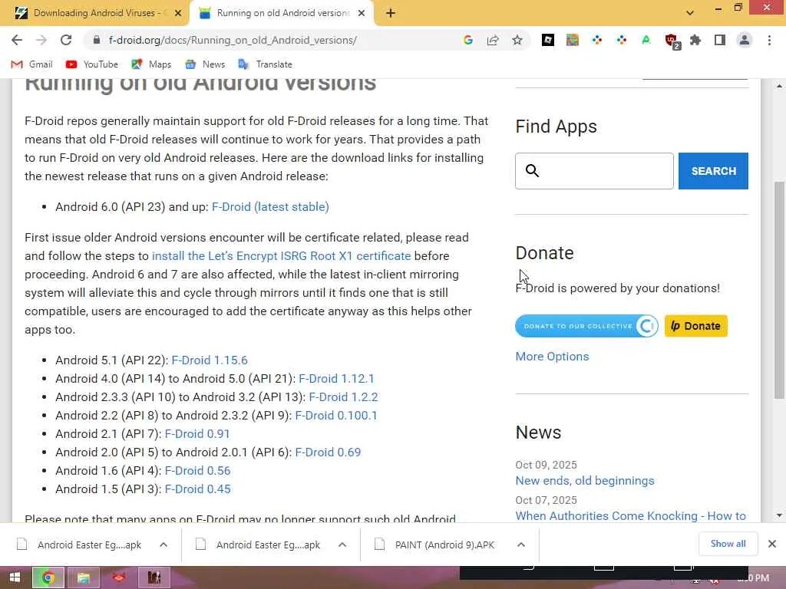Open When Authorities Come Knocking news post
This screenshot has height=589, width=786.
(x=631, y=516)
